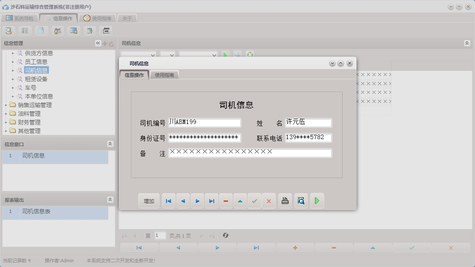This screenshot has width=475, height=267.
Task: Click inside the 司机编号 input field
Action: click(203, 123)
